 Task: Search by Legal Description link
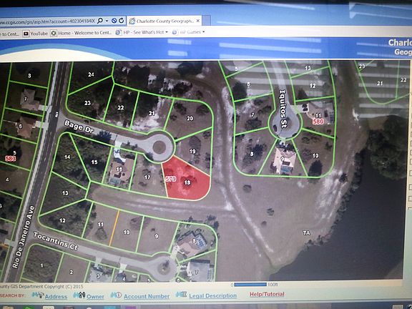[213, 295]
